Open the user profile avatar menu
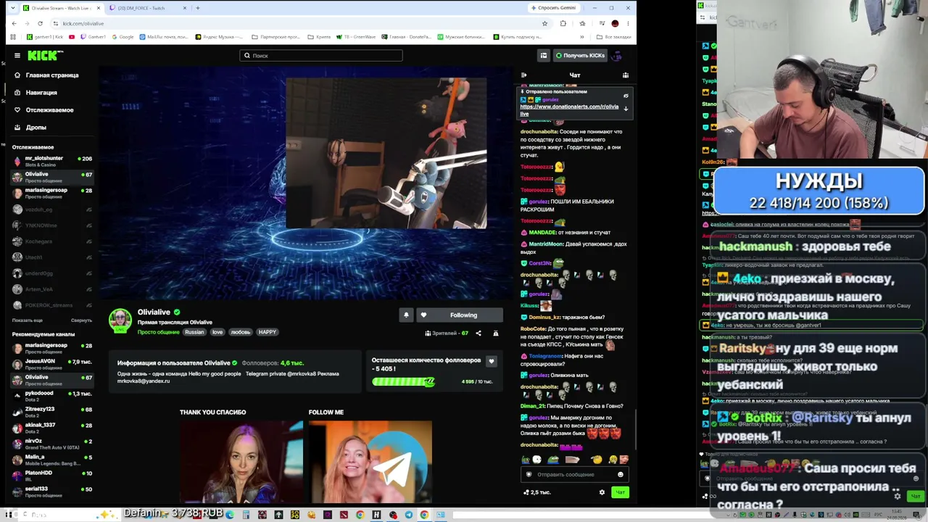928x522 pixels. (617, 55)
